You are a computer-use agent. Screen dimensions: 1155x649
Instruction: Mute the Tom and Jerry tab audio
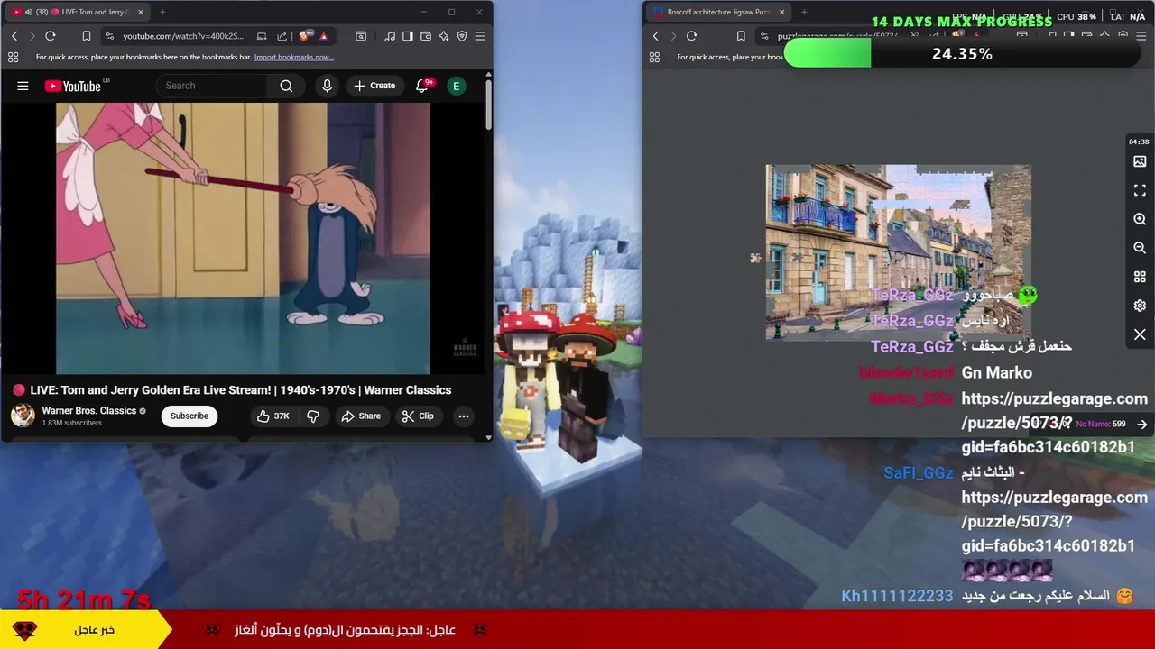click(28, 12)
